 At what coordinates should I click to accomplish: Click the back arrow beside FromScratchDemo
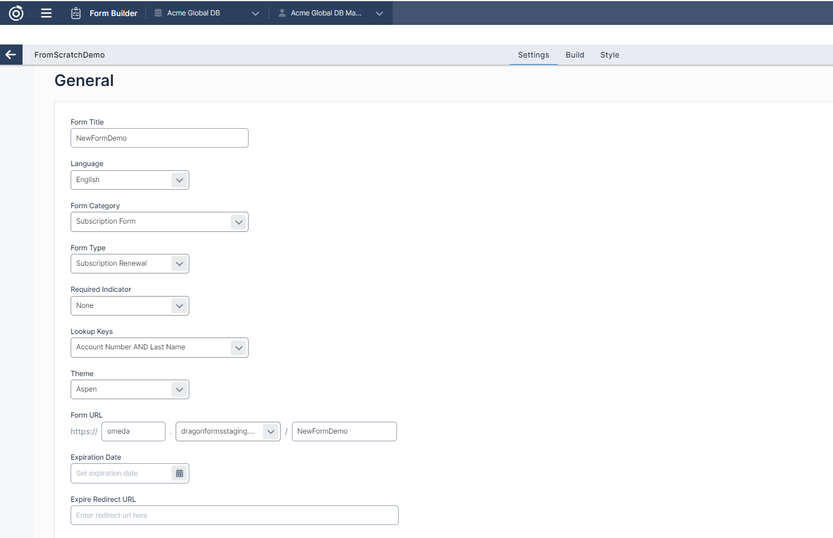[x=11, y=54]
